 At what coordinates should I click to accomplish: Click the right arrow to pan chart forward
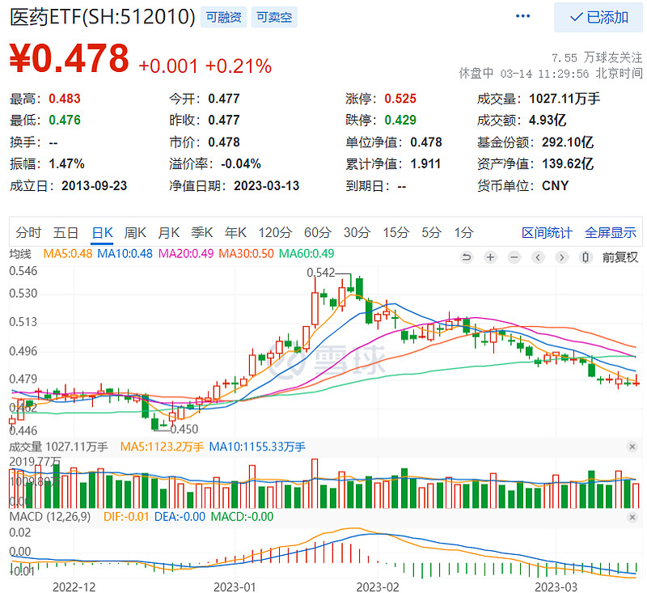click(561, 257)
